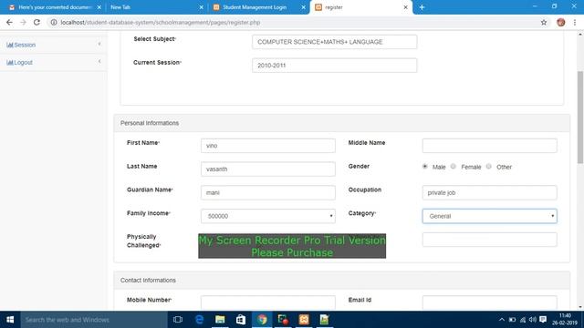
Task: View site information icon
Action: (x=54, y=22)
